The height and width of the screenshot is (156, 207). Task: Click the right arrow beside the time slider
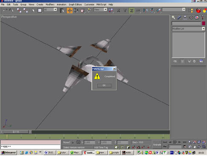(30, 132)
